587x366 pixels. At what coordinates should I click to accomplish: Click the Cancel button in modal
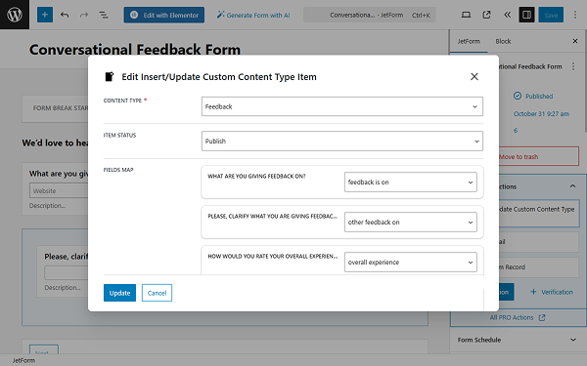click(157, 293)
